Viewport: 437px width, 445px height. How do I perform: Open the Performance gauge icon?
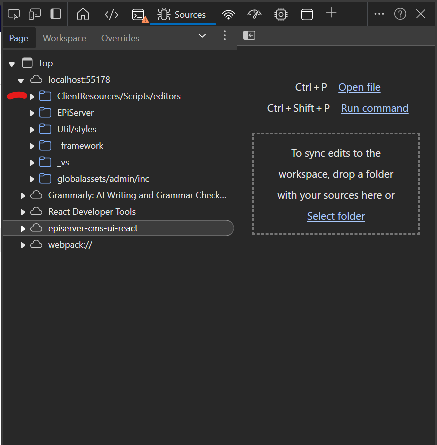[x=255, y=14]
